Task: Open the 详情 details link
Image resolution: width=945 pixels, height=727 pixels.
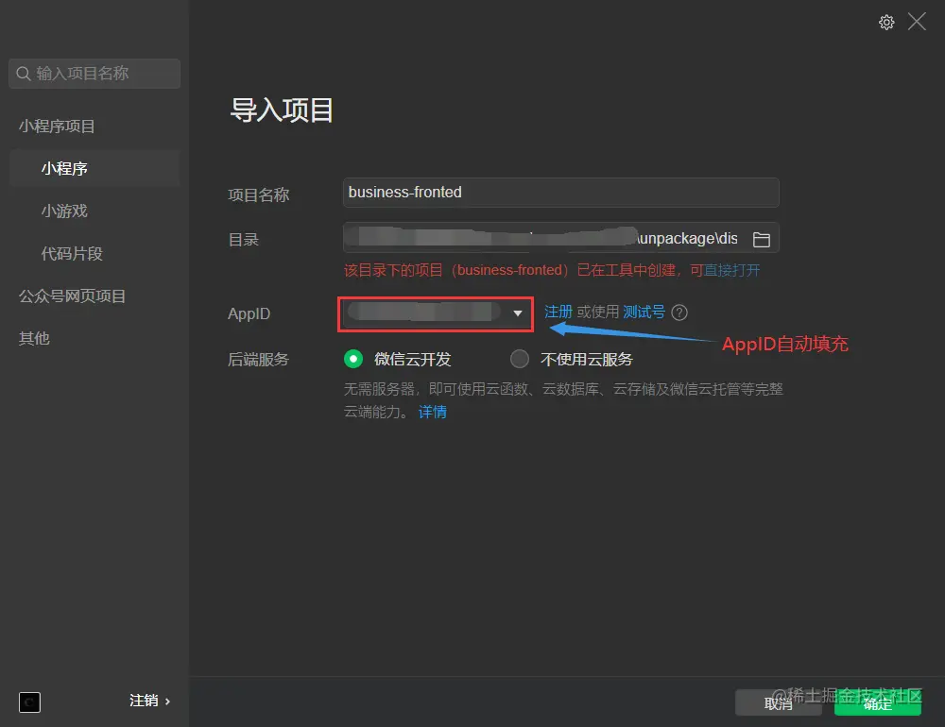Action: (433, 412)
